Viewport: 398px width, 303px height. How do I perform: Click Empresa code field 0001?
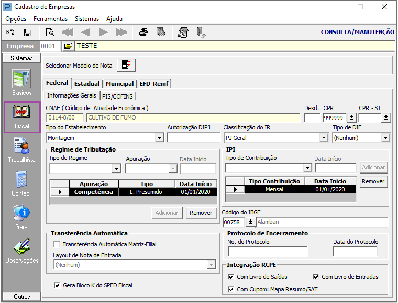coord(50,46)
